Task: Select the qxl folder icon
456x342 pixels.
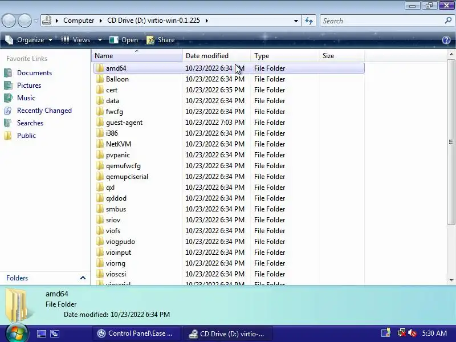Action: 100,188
